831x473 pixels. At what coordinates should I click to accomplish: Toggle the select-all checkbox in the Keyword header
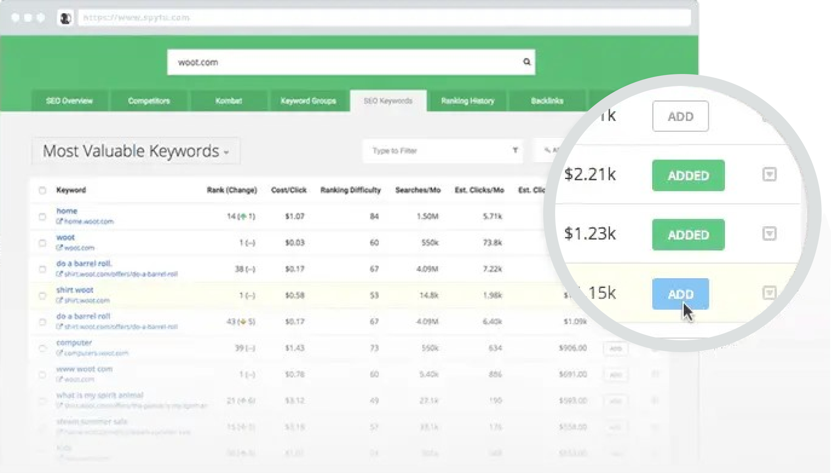coord(42,190)
